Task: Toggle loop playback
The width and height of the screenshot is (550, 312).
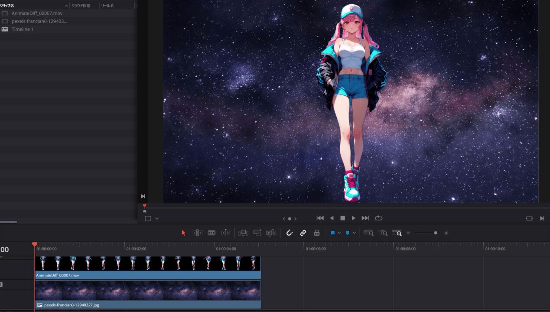Action: point(379,218)
